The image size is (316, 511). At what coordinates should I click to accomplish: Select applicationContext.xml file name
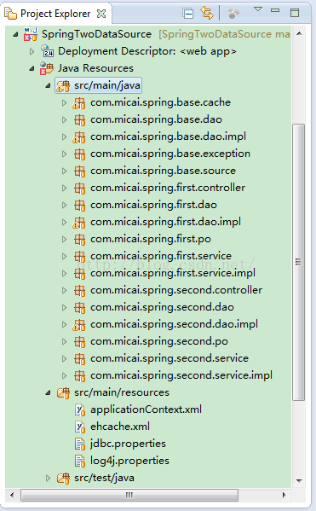[147, 409]
